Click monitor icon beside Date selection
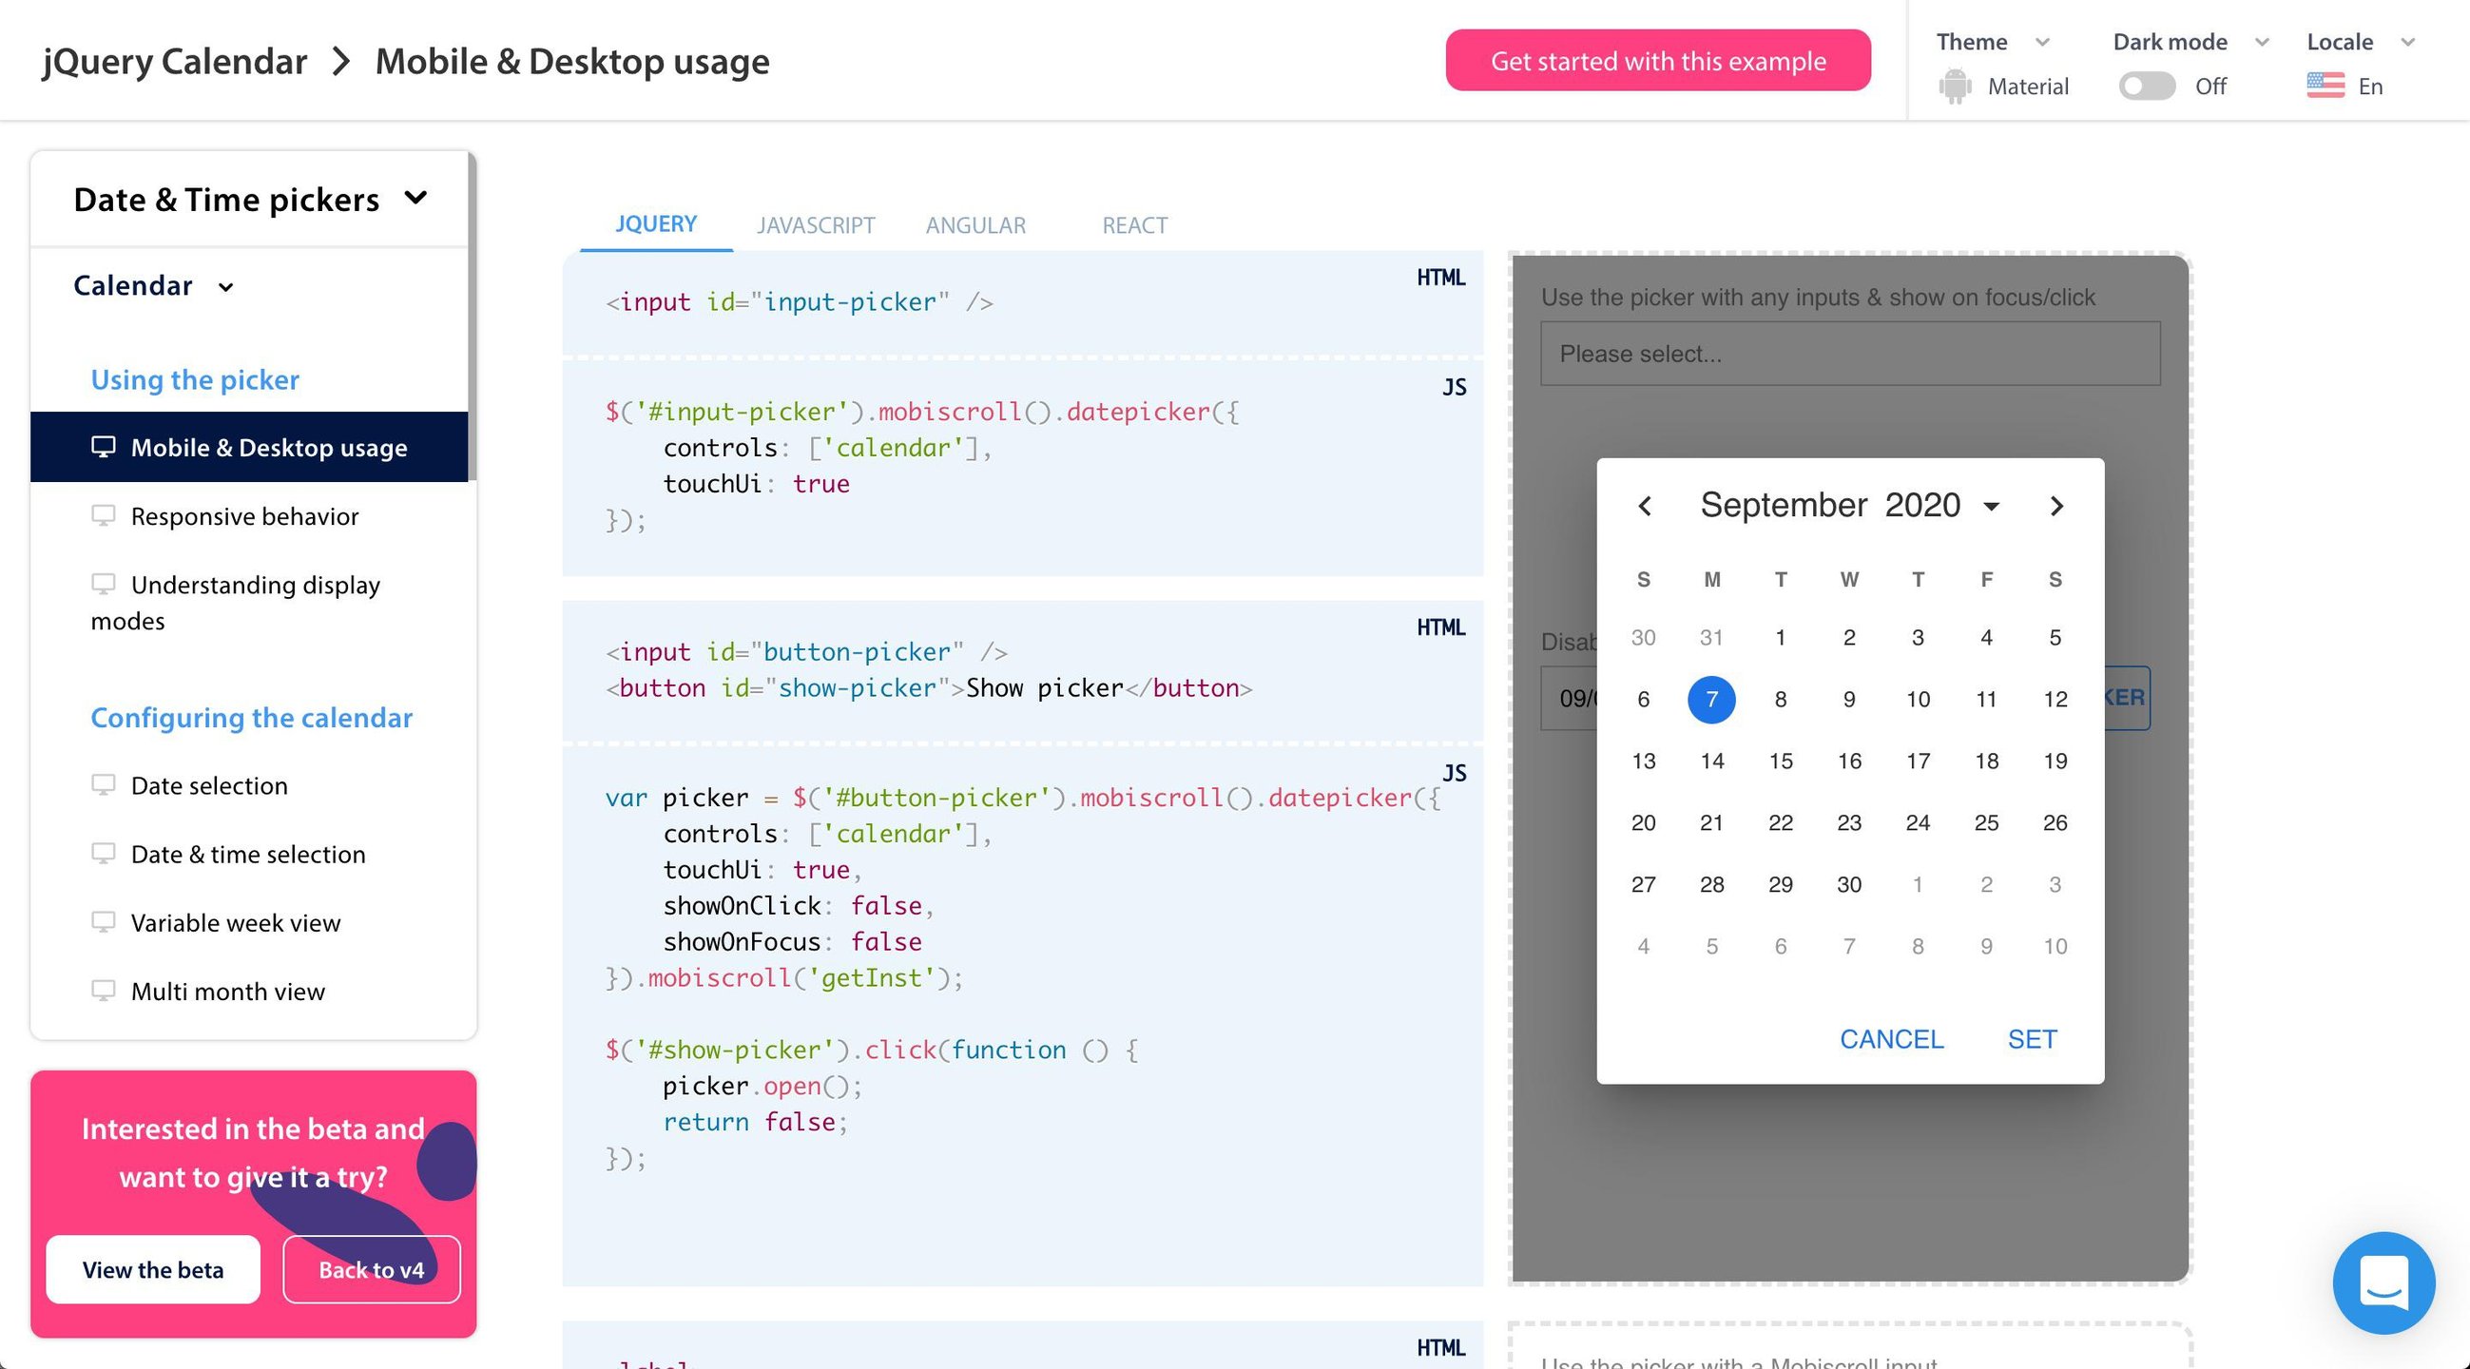 pyautogui.click(x=103, y=785)
